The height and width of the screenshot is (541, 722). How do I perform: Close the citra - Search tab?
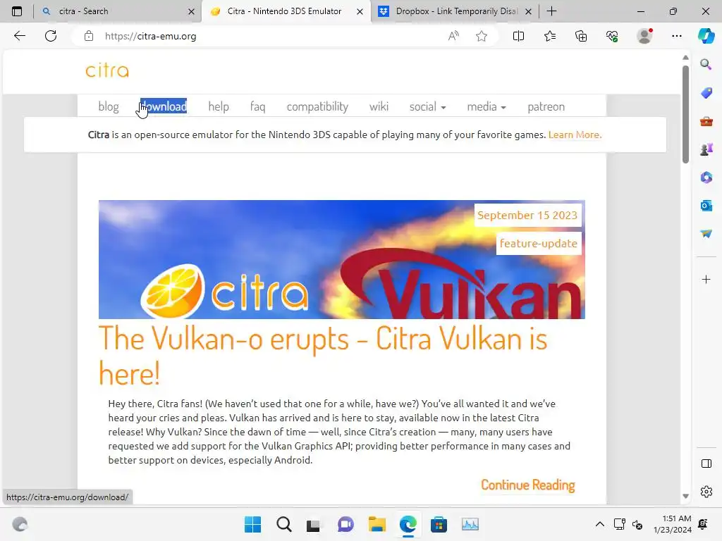click(x=191, y=11)
